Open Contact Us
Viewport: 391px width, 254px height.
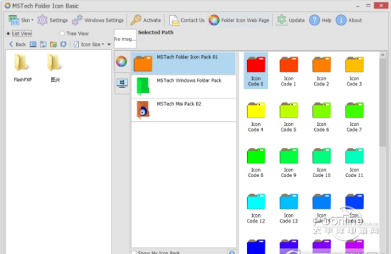[x=187, y=20]
